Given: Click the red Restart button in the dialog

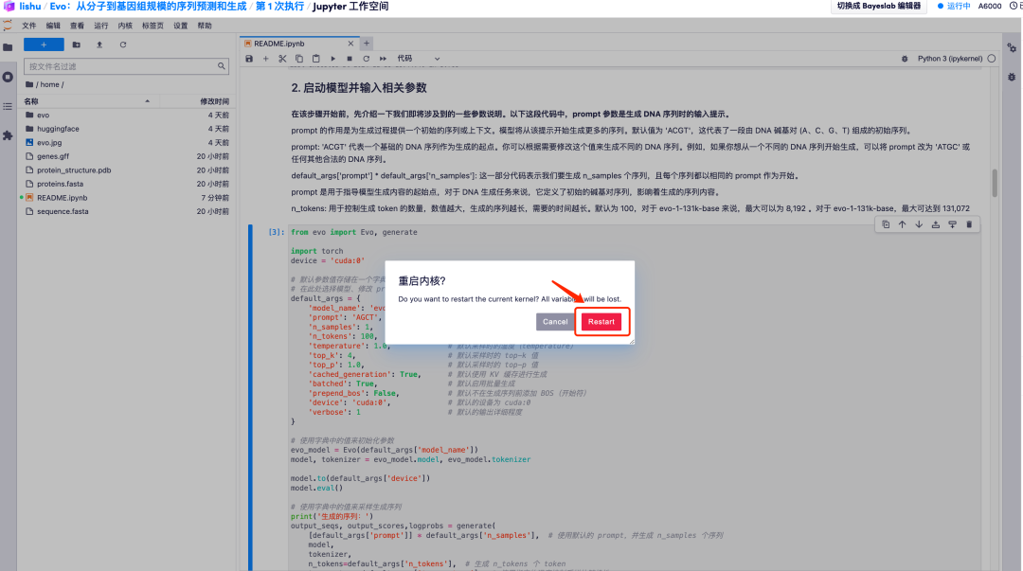Looking at the screenshot, I should coord(601,322).
